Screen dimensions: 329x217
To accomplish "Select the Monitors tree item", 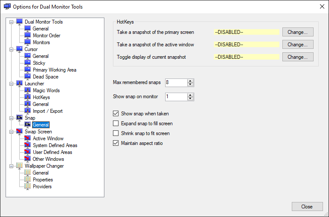I will coord(41,42).
